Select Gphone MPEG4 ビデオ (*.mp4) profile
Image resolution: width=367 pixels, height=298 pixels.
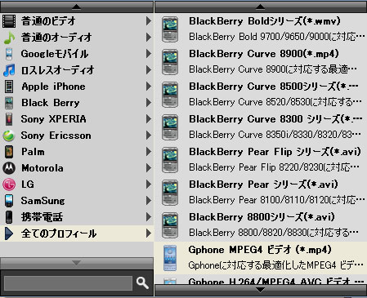click(x=261, y=258)
